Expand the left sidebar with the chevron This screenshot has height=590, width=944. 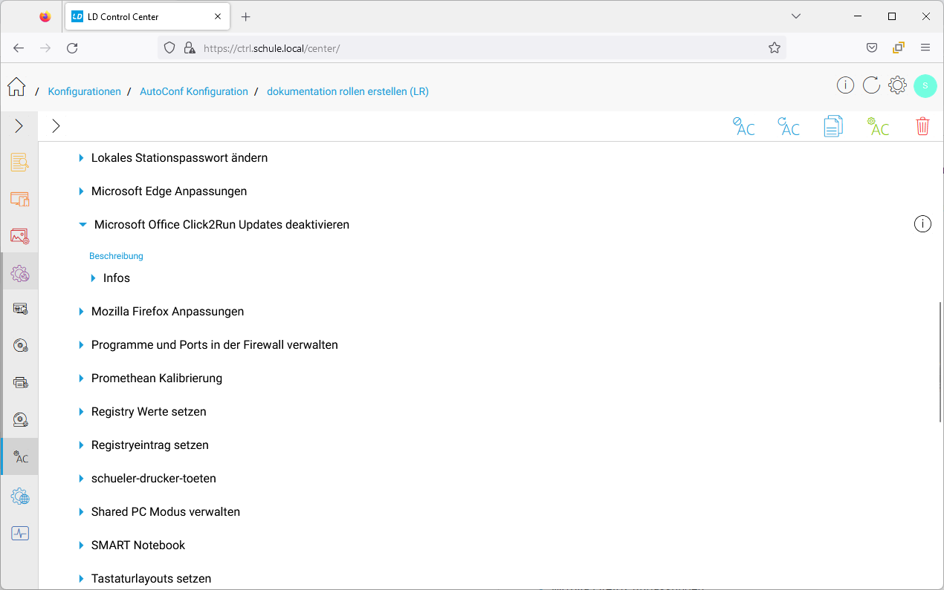(19, 126)
